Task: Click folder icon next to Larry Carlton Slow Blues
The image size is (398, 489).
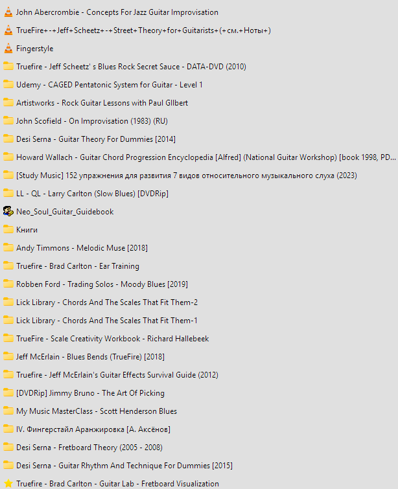Action: point(8,194)
